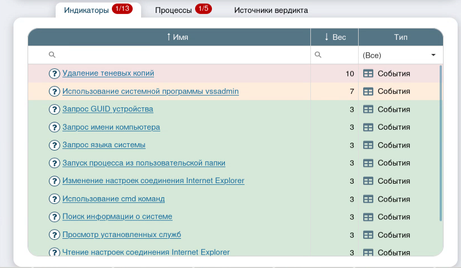The image size is (461, 268).
Task: Click events table icon in Использование cmd команд row
Action: 368,199
